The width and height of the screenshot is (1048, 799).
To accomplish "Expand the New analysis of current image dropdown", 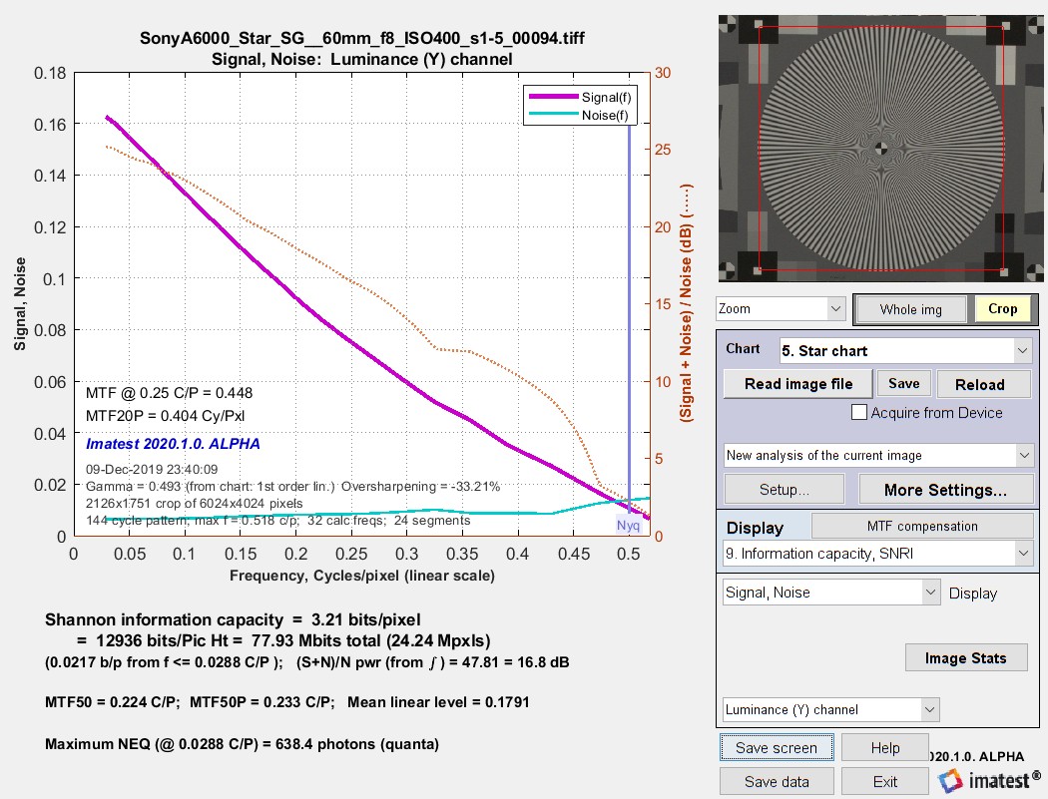I will pos(879,456).
